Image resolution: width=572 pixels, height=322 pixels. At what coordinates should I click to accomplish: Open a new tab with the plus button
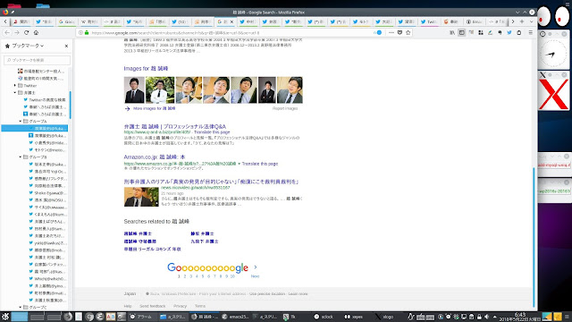522,21
